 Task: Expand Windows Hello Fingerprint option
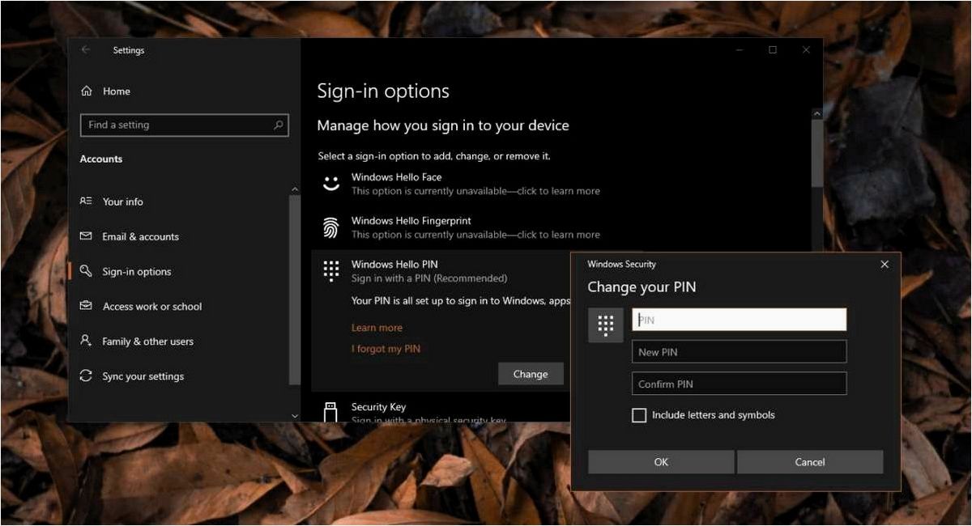562,227
